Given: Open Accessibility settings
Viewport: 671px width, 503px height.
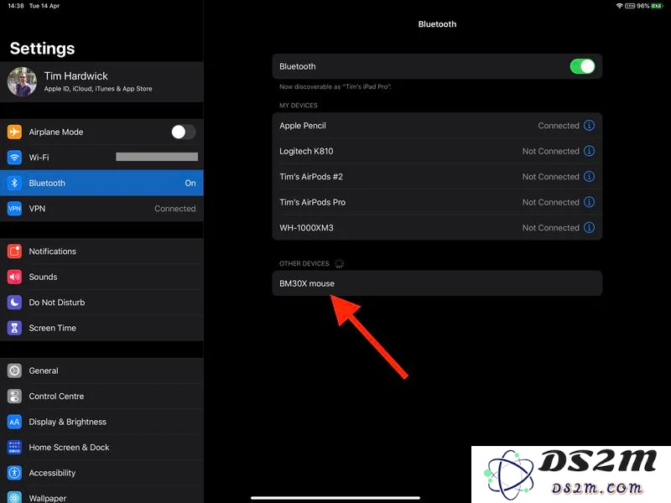Looking at the screenshot, I should tap(101, 473).
